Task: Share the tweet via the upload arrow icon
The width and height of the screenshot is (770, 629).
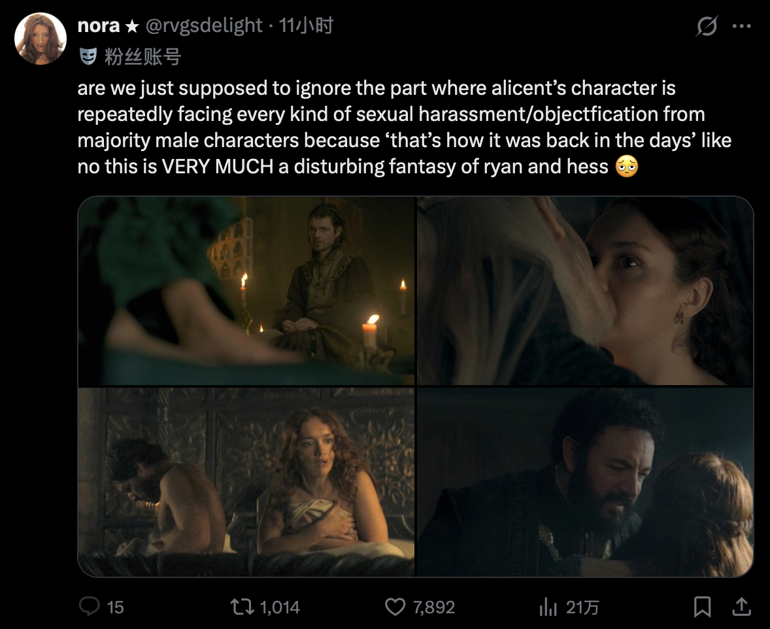Action: pyautogui.click(x=741, y=606)
